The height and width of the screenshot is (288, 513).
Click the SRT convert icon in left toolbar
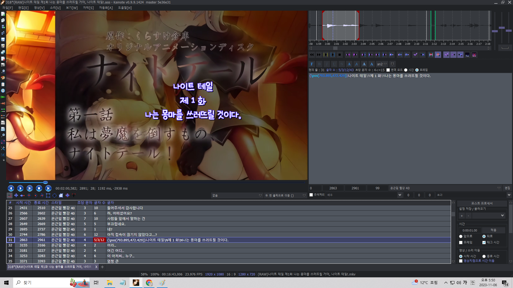pos(3,129)
